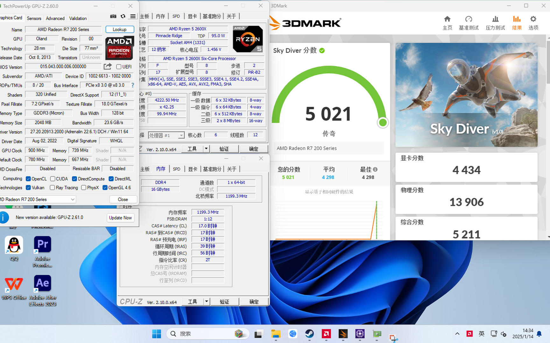Show hidden system tray icons

click(457, 334)
